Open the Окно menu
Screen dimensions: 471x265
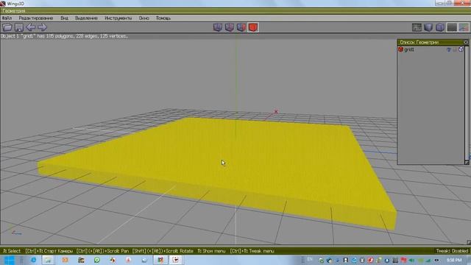pyautogui.click(x=144, y=18)
